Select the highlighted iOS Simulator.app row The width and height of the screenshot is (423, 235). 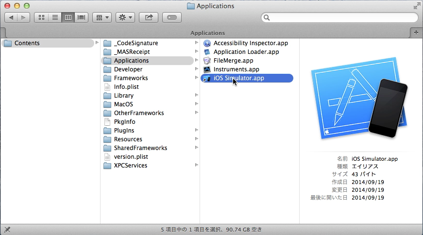pos(247,78)
